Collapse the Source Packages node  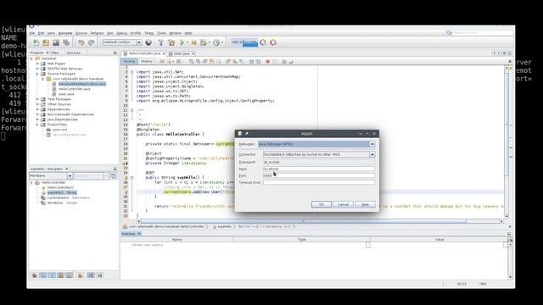pos(37,74)
